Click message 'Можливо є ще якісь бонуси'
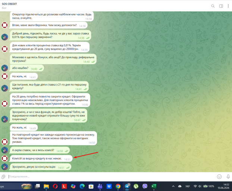 coord(53,59)
